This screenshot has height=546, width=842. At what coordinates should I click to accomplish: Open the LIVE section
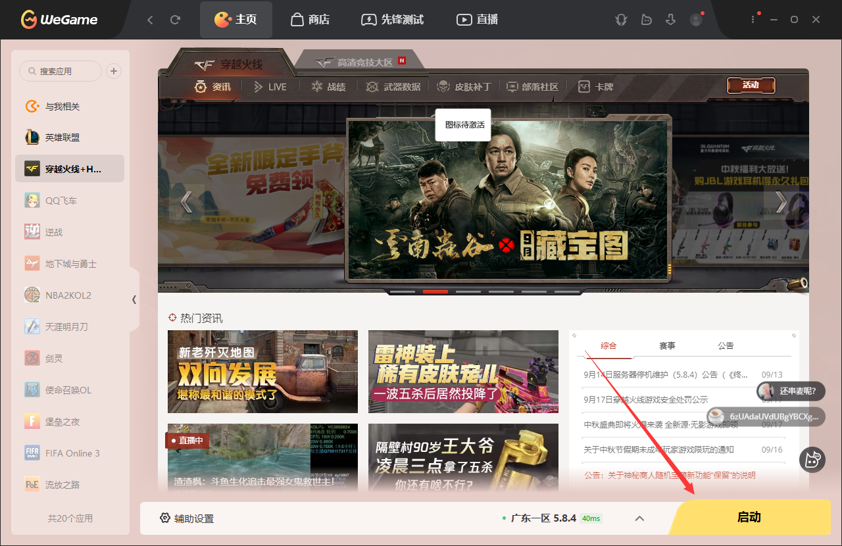[269, 86]
